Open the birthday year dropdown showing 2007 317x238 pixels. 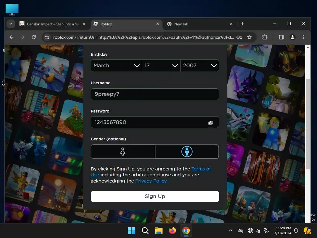click(200, 66)
